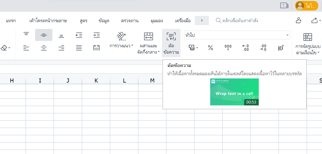Center text horizontally
The image size is (322, 154).
pyautogui.click(x=44, y=48)
